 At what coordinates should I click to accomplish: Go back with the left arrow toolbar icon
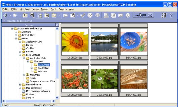coord(5,15)
